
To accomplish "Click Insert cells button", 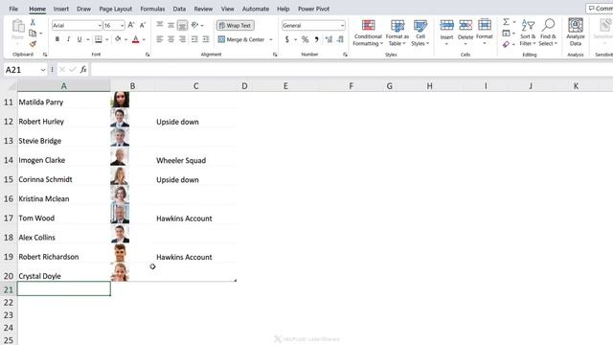I will tap(446, 32).
